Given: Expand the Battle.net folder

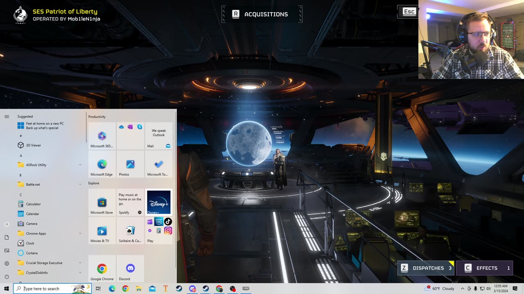Looking at the screenshot, I should pos(49,185).
